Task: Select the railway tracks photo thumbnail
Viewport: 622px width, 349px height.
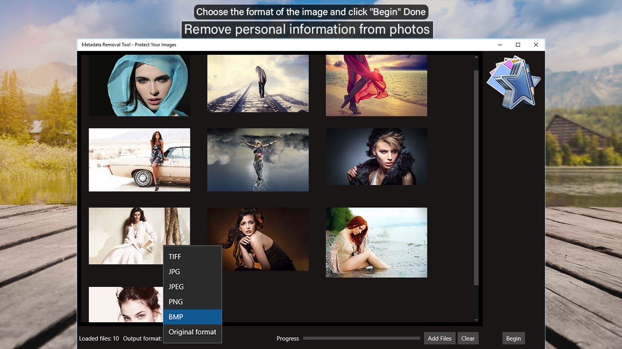Action: [x=258, y=84]
